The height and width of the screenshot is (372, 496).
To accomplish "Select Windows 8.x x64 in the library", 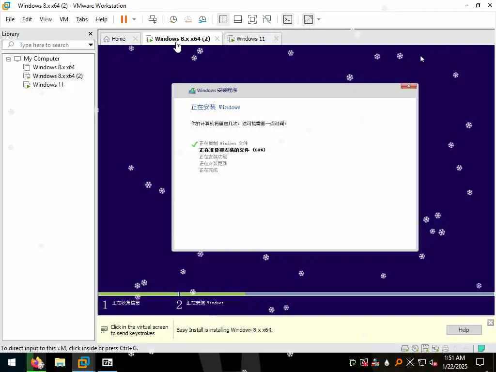I will [53, 67].
